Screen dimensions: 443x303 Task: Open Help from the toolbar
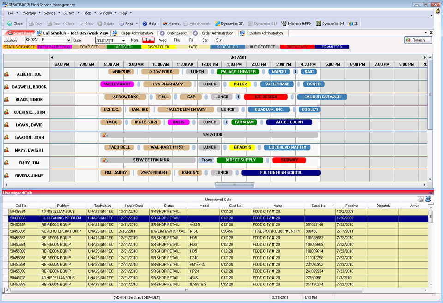click(x=149, y=24)
